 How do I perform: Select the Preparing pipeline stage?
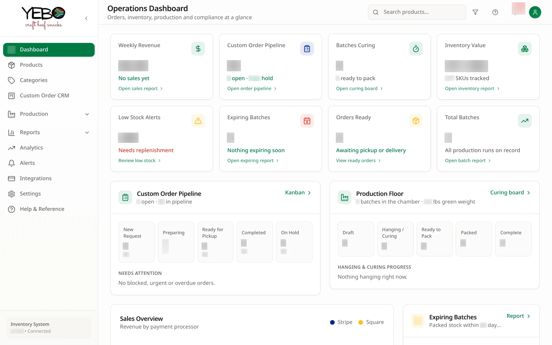coord(176,242)
